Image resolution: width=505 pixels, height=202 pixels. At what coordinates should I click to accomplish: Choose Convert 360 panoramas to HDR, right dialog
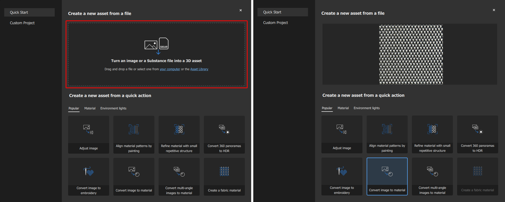pos(477,134)
